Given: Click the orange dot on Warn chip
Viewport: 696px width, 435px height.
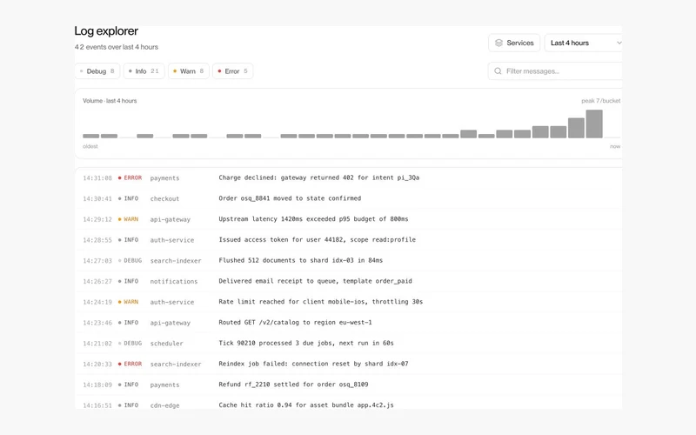Looking at the screenshot, I should [175, 71].
